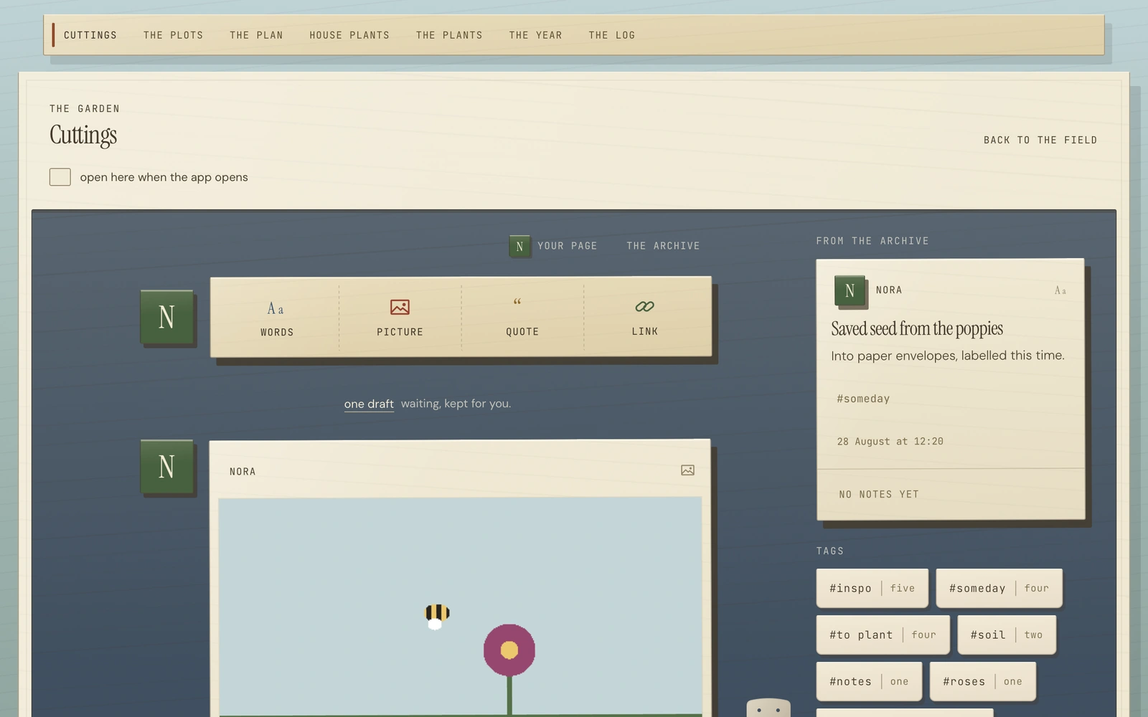1148x717 pixels.
Task: Click #someday hashtag in archive card
Action: pyautogui.click(x=863, y=399)
